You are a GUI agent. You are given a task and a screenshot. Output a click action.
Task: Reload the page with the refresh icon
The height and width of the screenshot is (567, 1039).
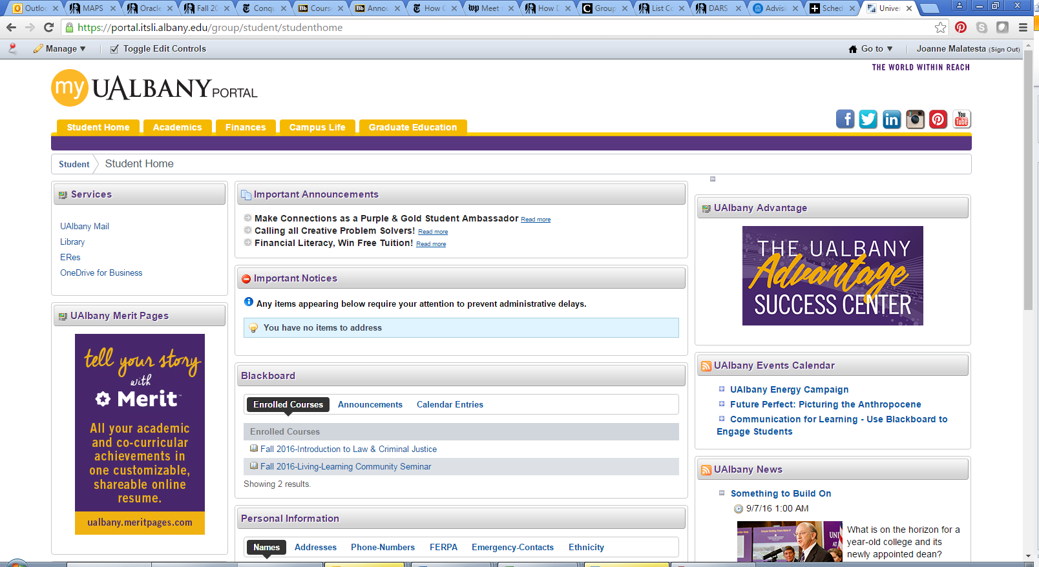click(x=48, y=27)
